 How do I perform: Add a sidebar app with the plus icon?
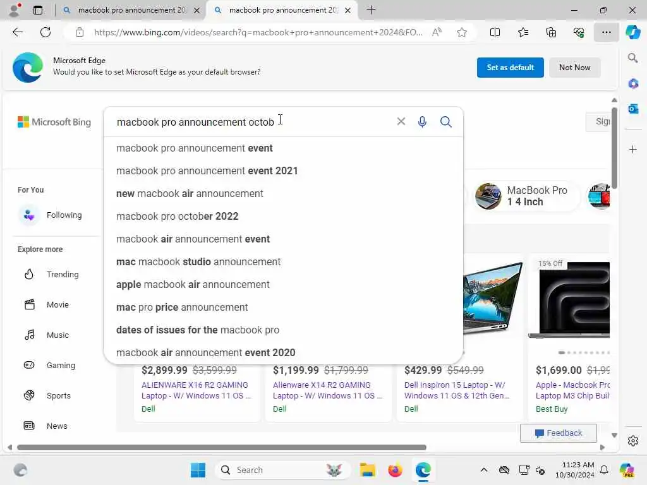(x=633, y=149)
